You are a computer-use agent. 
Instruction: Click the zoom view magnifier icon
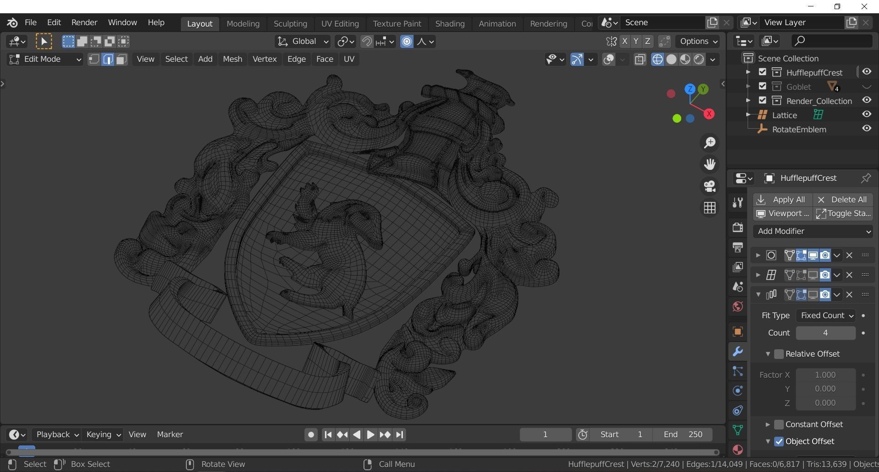(710, 143)
